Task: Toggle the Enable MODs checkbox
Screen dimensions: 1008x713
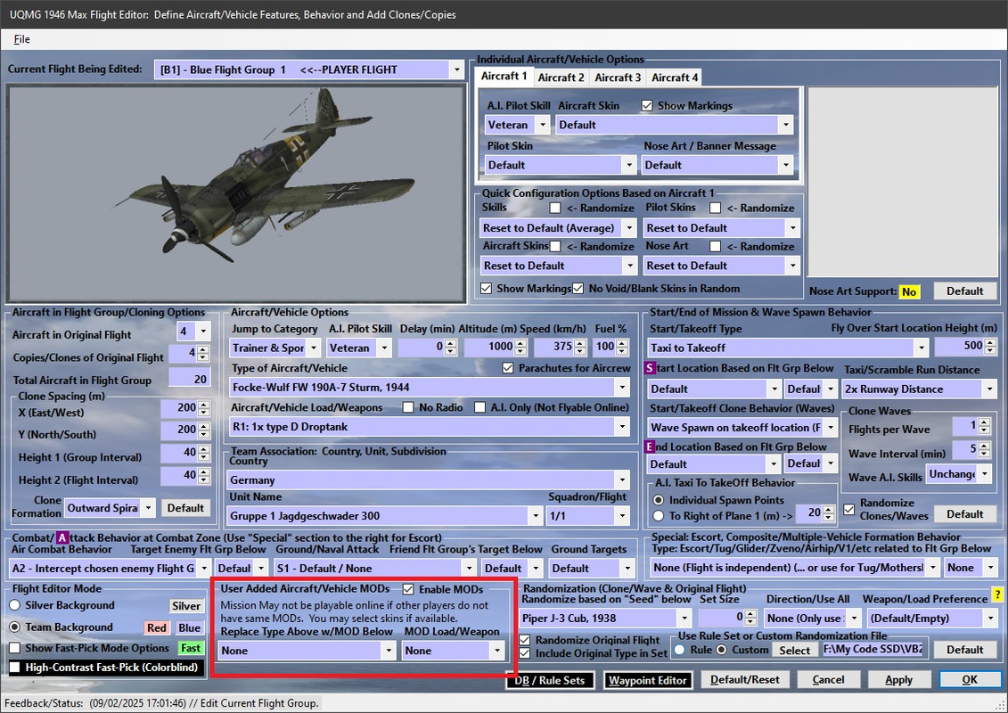Action: [408, 589]
